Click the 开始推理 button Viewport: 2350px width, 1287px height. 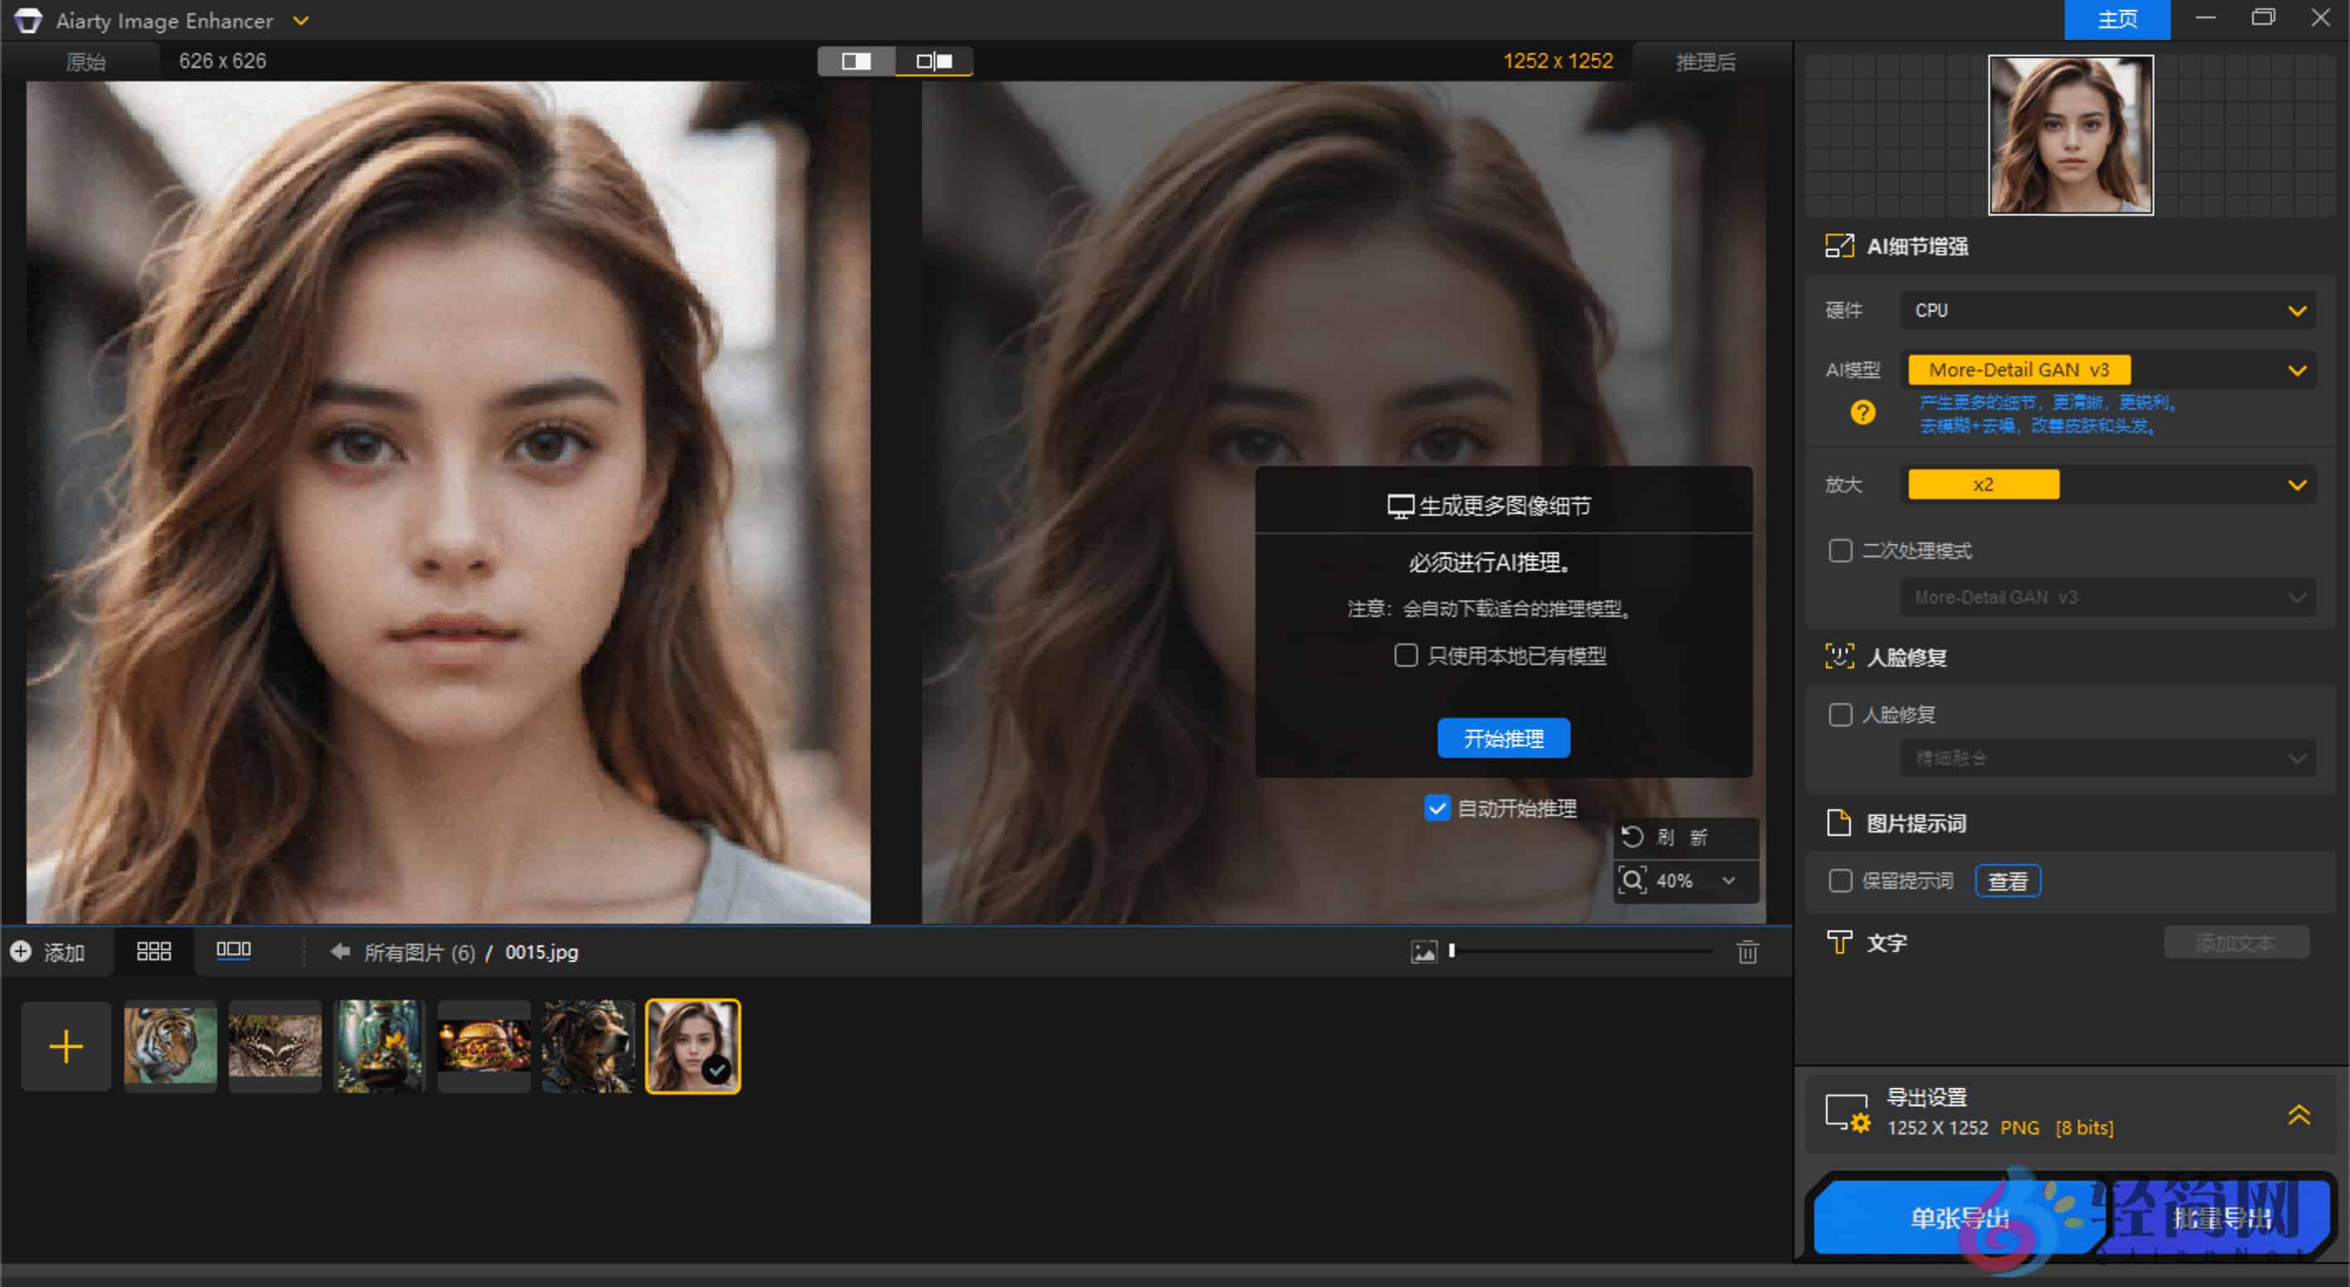pos(1503,738)
